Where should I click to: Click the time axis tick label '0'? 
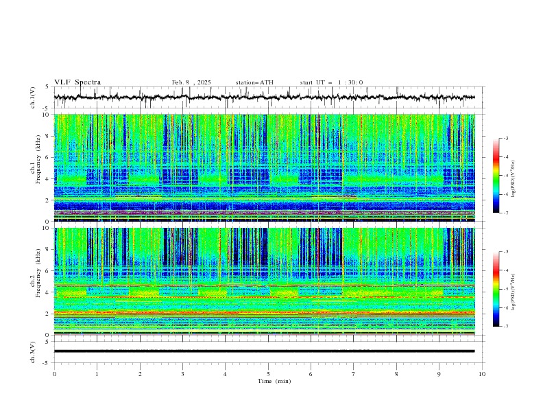54,374
